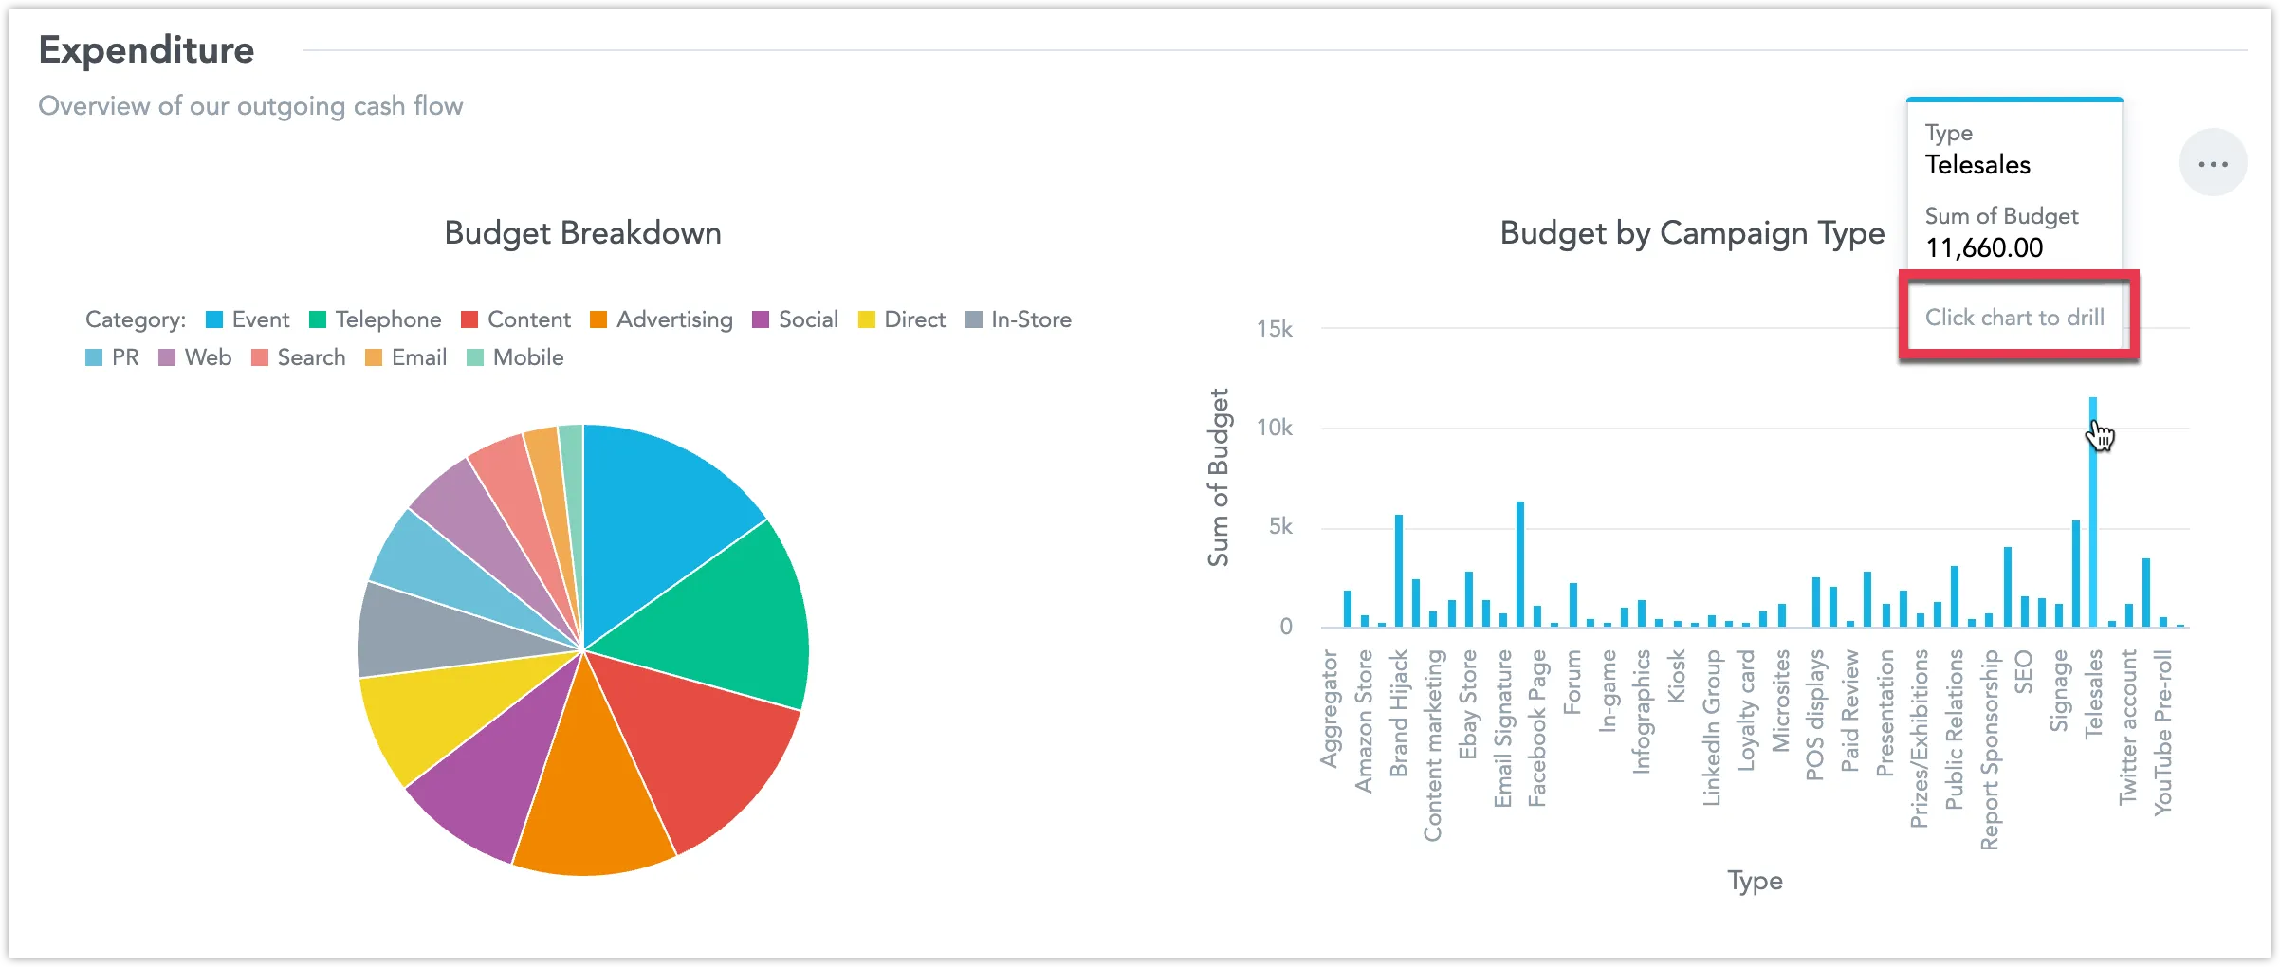Image resolution: width=2280 pixels, height=967 pixels.
Task: Click the Event legend color swatch
Action: pos(213,319)
